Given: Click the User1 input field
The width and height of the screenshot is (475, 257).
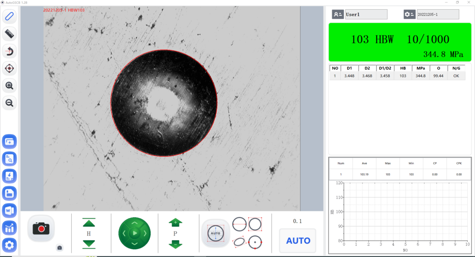Looking at the screenshot, I should 366,15.
